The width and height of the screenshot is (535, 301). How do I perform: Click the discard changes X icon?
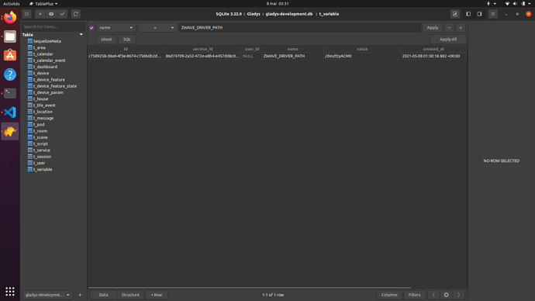[x=40, y=14]
